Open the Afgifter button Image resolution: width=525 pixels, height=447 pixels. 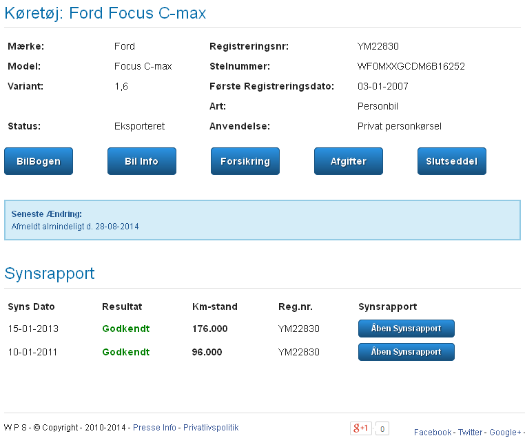pos(349,161)
